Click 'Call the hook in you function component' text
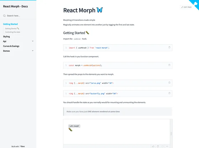 (81, 57)
